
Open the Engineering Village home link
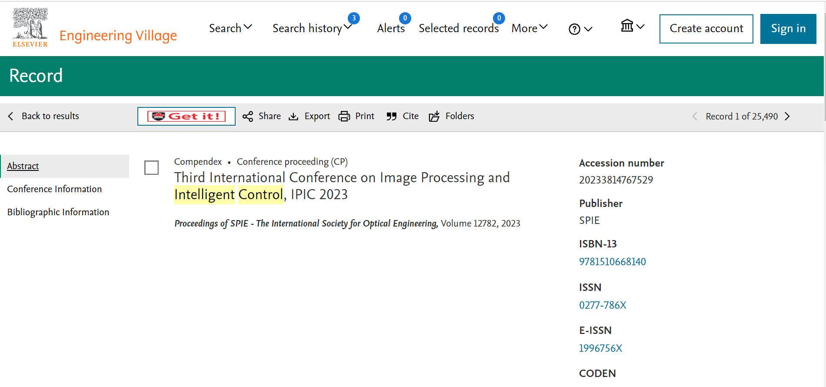pyautogui.click(x=118, y=36)
